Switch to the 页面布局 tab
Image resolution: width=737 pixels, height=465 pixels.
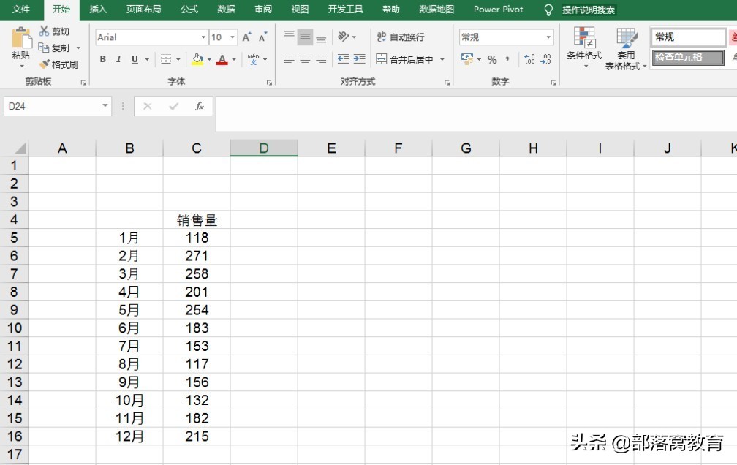[143, 10]
